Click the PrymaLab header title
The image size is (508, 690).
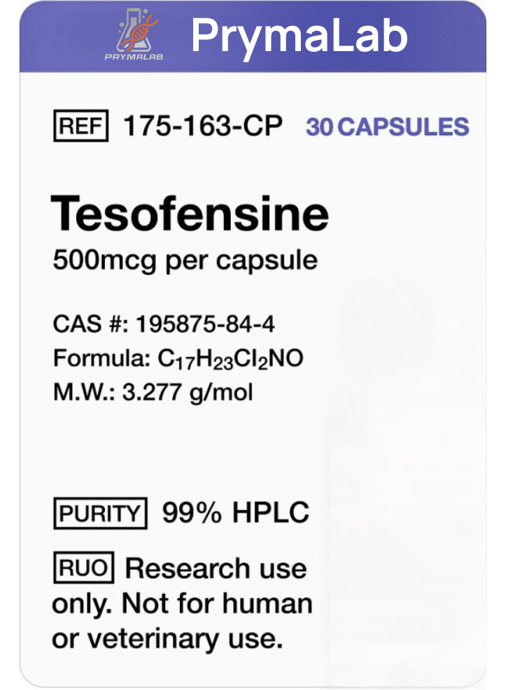pyautogui.click(x=299, y=36)
